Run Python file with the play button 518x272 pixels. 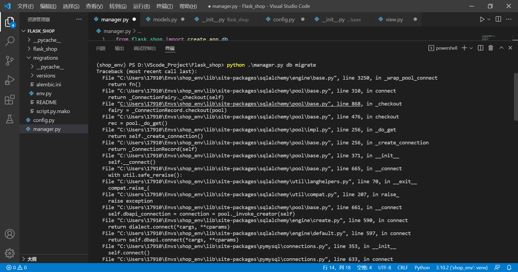click(482, 19)
